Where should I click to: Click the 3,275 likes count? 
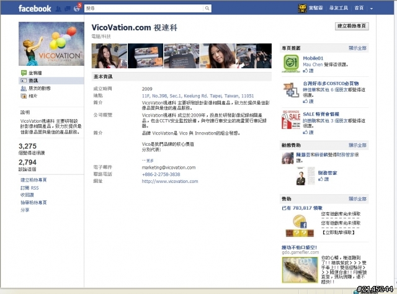(x=27, y=146)
